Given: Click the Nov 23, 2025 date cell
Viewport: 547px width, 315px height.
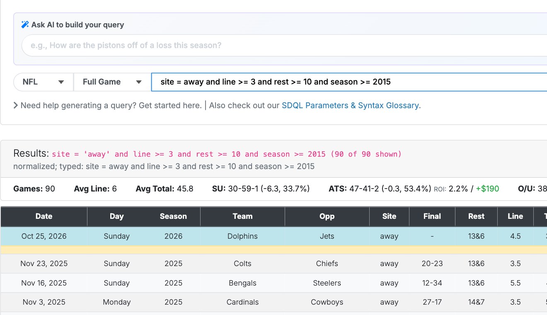Looking at the screenshot, I should pos(44,264).
